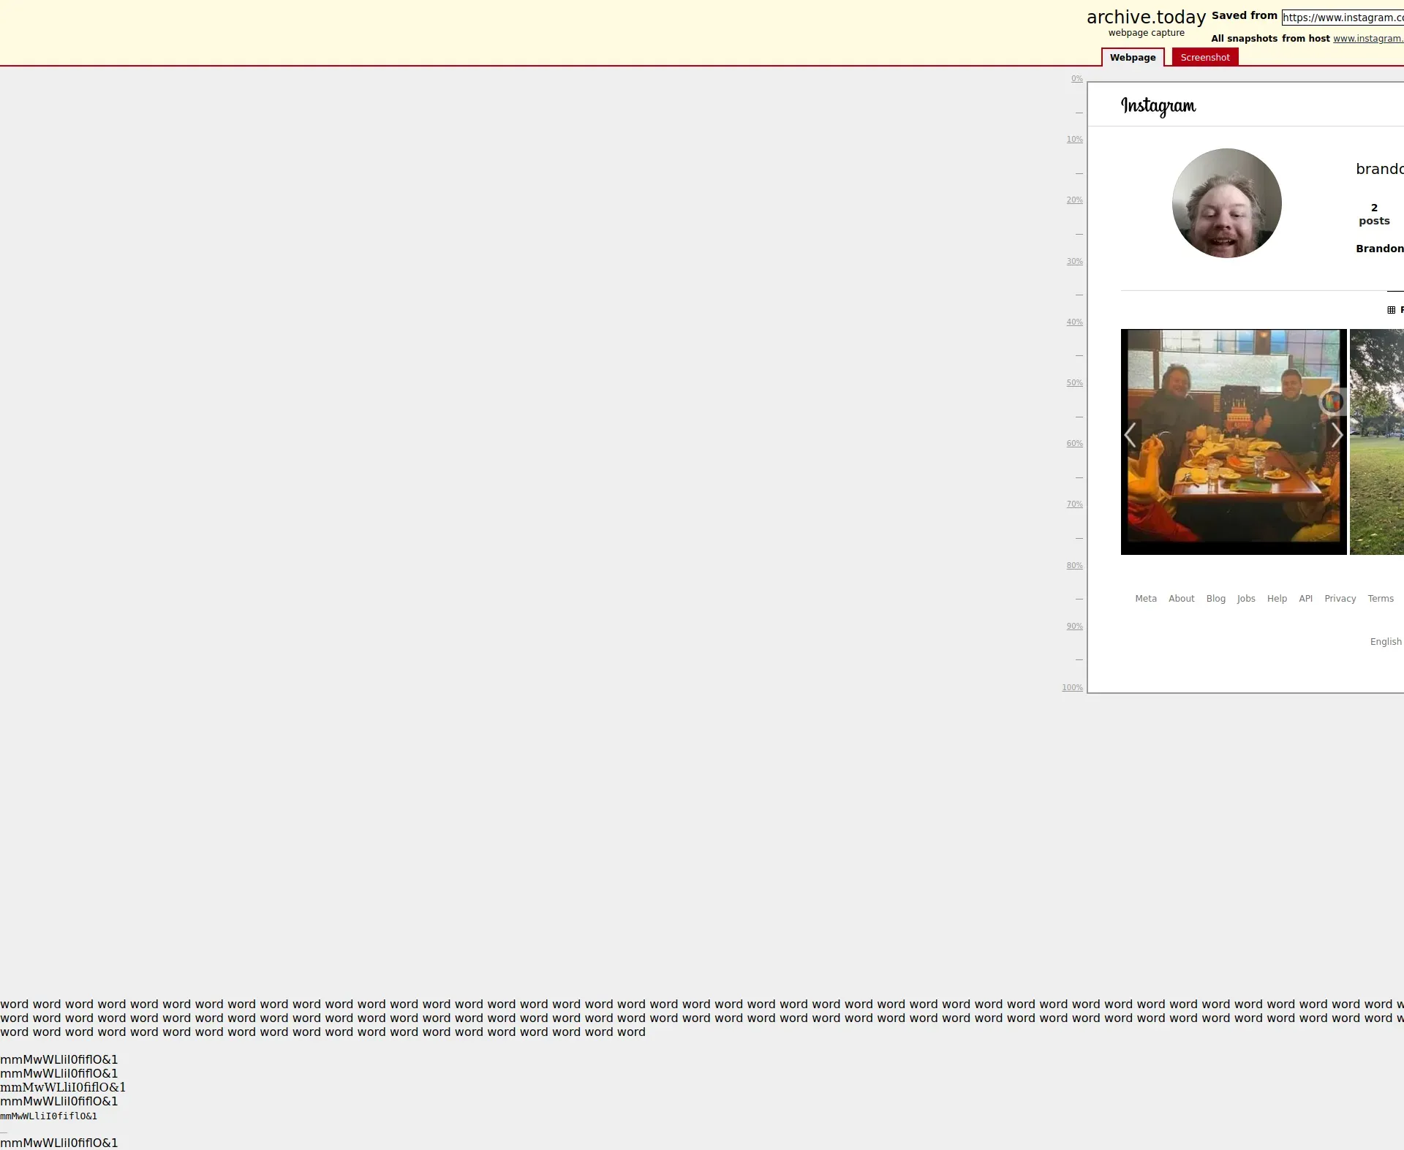Jump to 70% scroll marker

(1074, 504)
